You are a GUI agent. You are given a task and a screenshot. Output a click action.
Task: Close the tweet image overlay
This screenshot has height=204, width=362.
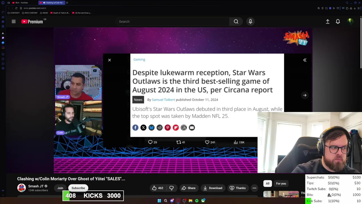pos(109,60)
